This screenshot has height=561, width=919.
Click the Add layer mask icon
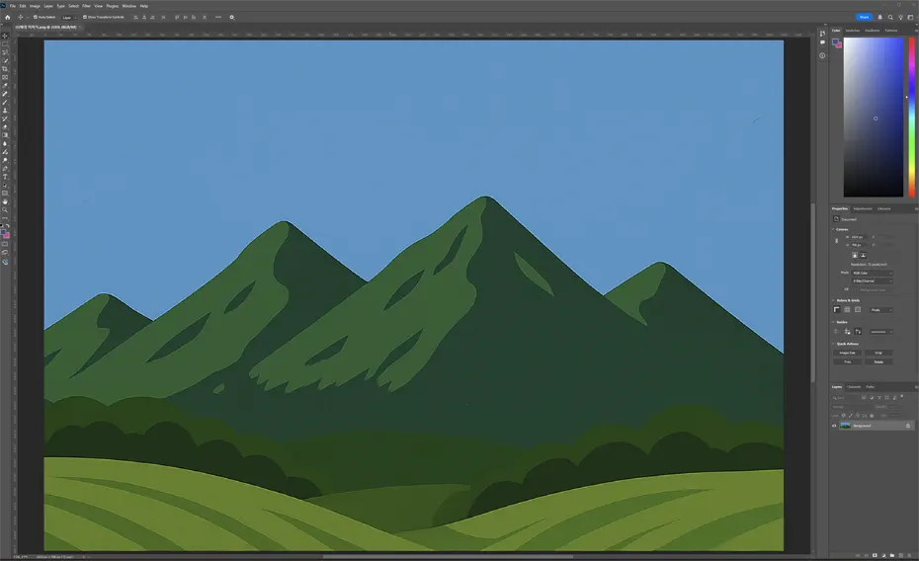point(875,555)
